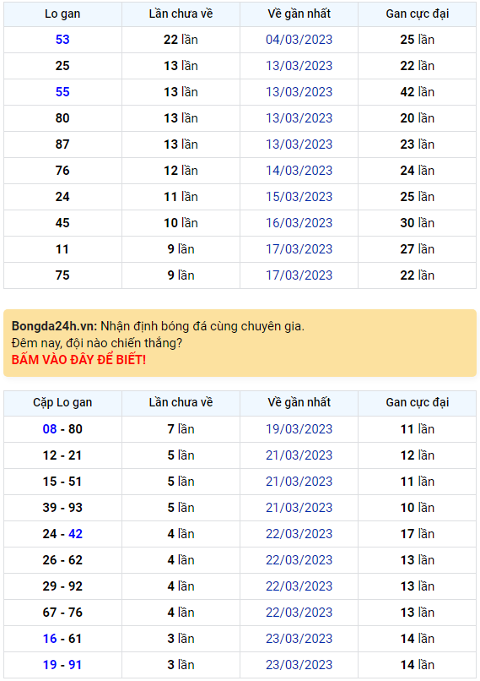Click lo gan number 11
Screen dimensions: 480x681
tap(62, 249)
